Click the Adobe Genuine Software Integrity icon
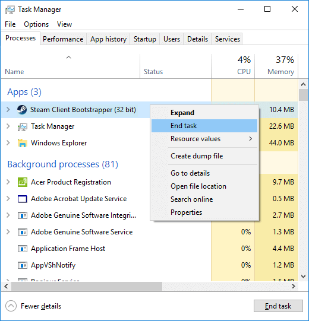 click(23, 215)
